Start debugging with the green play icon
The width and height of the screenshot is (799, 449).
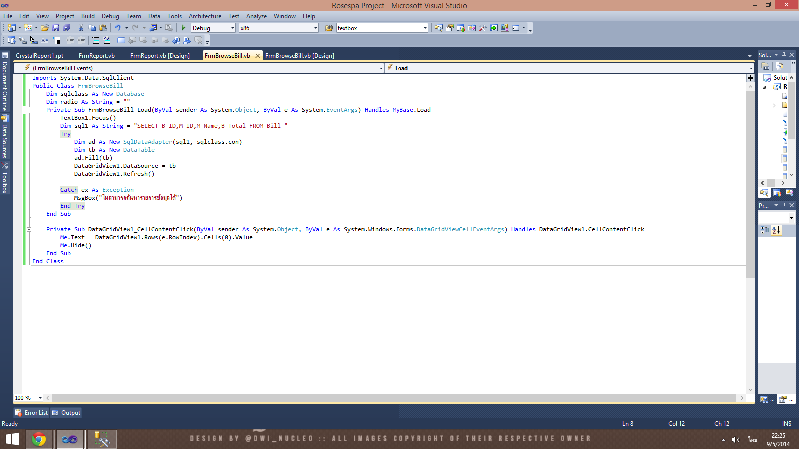(184, 28)
